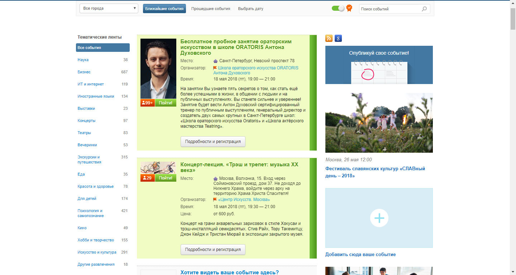The width and height of the screenshot is (516, 275).
Task: Open Красота и здоровье category
Action: click(96, 186)
